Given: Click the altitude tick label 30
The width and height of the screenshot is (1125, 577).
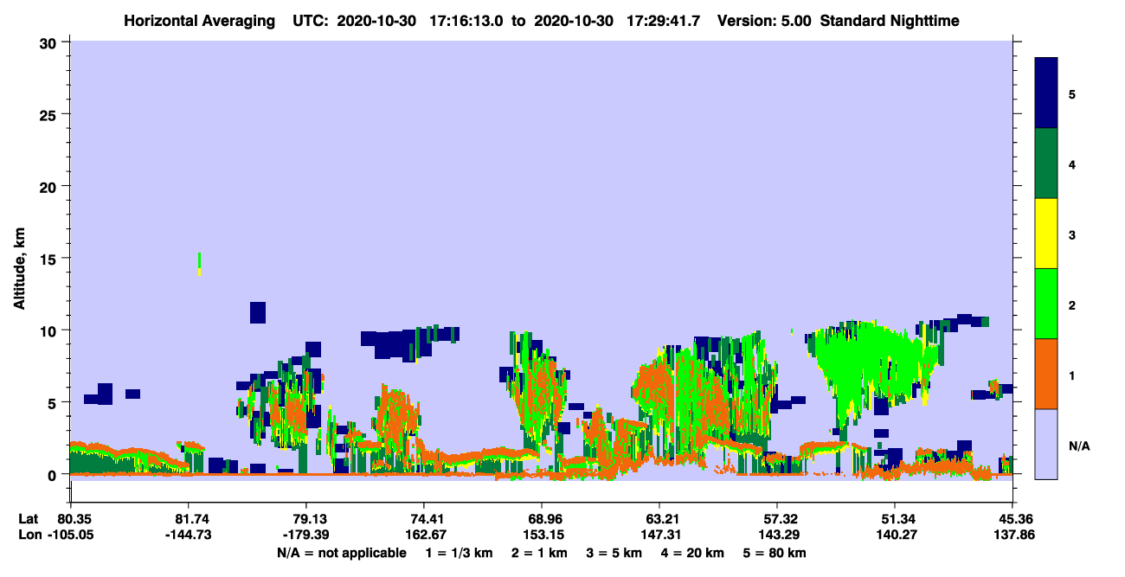Looking at the screenshot, I should click(50, 42).
